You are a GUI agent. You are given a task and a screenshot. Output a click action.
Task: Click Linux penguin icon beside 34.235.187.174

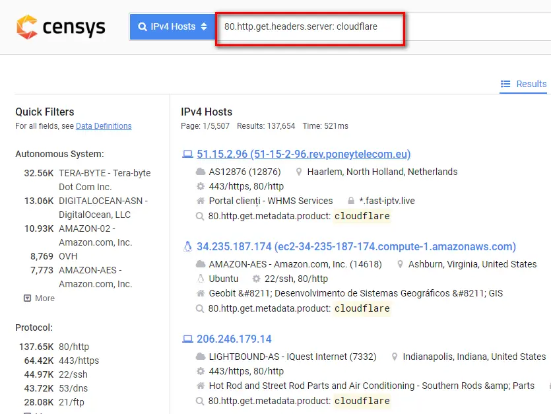(187, 246)
